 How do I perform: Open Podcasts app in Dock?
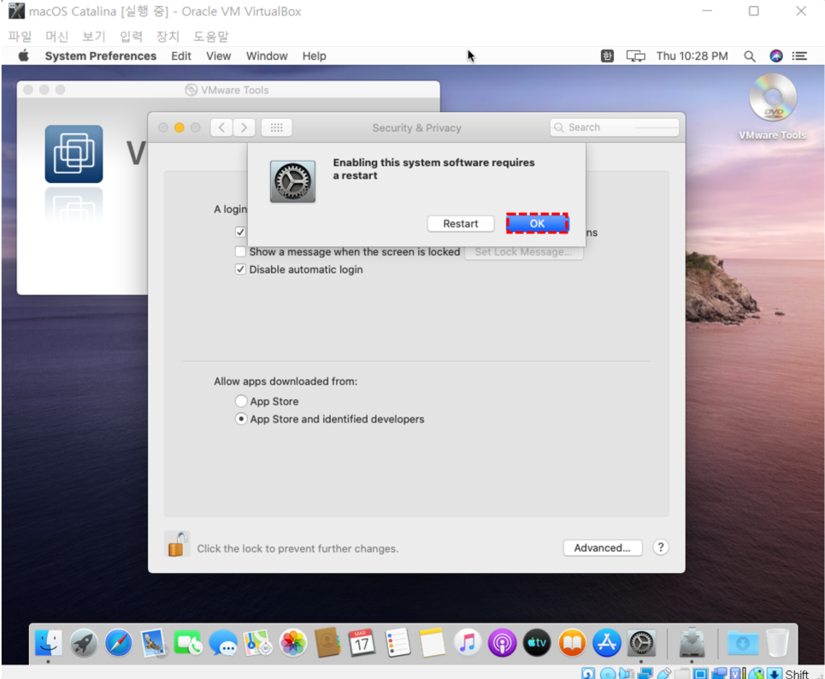coord(502,643)
